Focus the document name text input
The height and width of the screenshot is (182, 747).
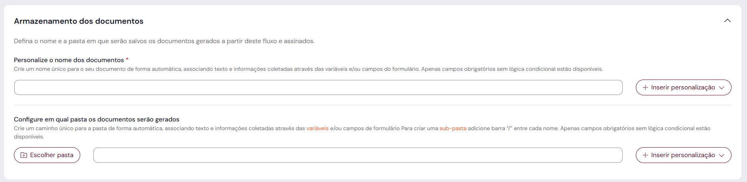click(318, 87)
